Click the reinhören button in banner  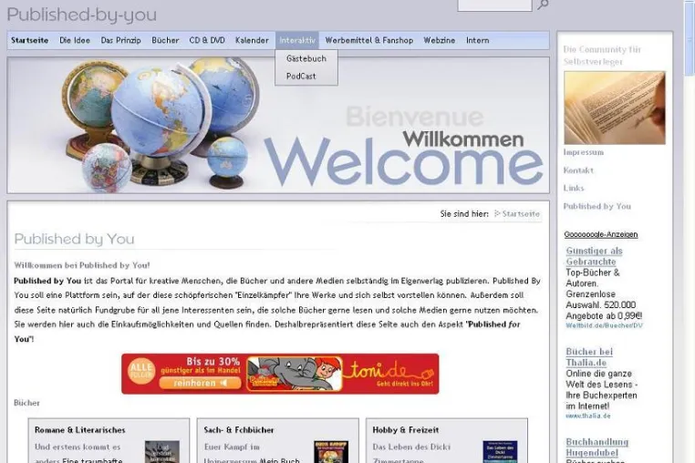(200, 383)
